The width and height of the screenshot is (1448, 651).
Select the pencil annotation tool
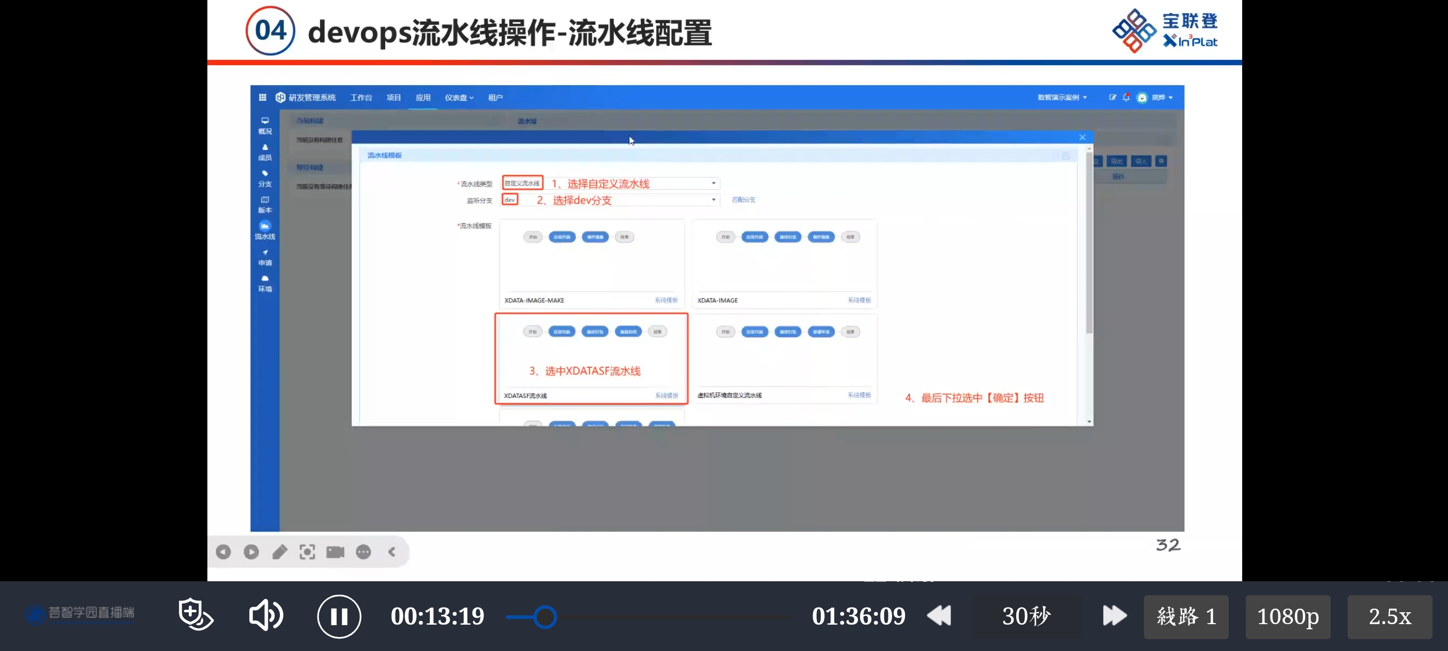279,552
